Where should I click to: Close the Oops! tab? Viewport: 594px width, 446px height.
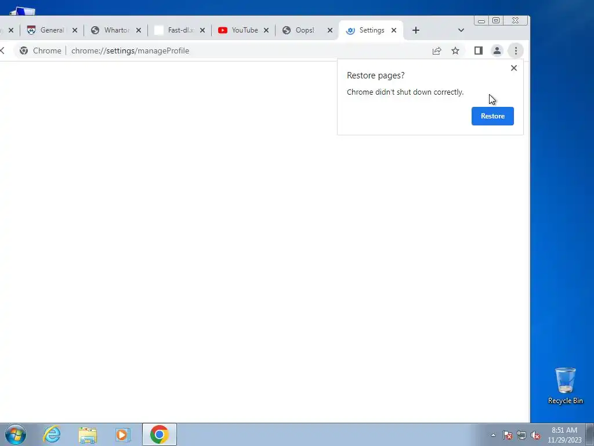330,30
